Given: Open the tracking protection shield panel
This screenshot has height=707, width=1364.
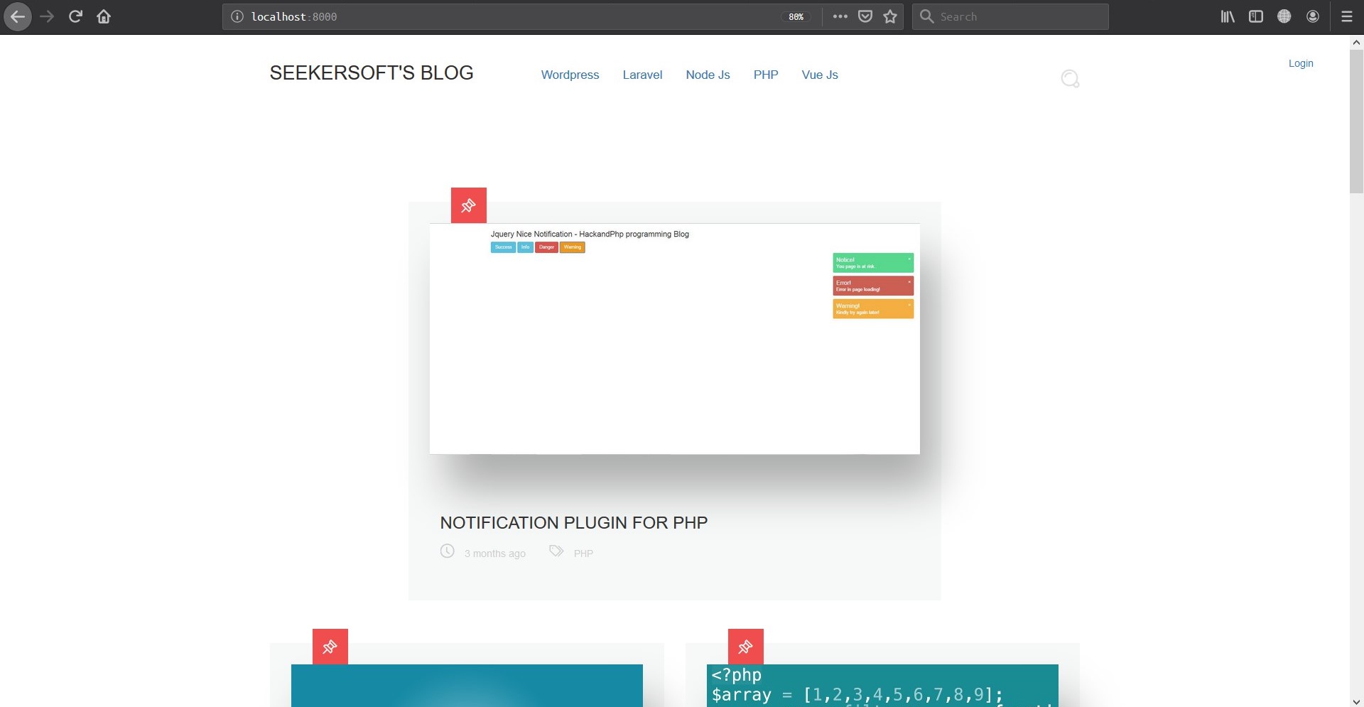Looking at the screenshot, I should click(x=865, y=16).
